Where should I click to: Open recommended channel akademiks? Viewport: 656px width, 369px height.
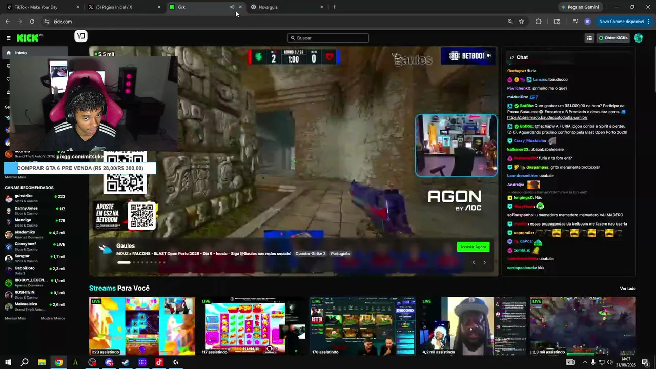pyautogui.click(x=35, y=235)
